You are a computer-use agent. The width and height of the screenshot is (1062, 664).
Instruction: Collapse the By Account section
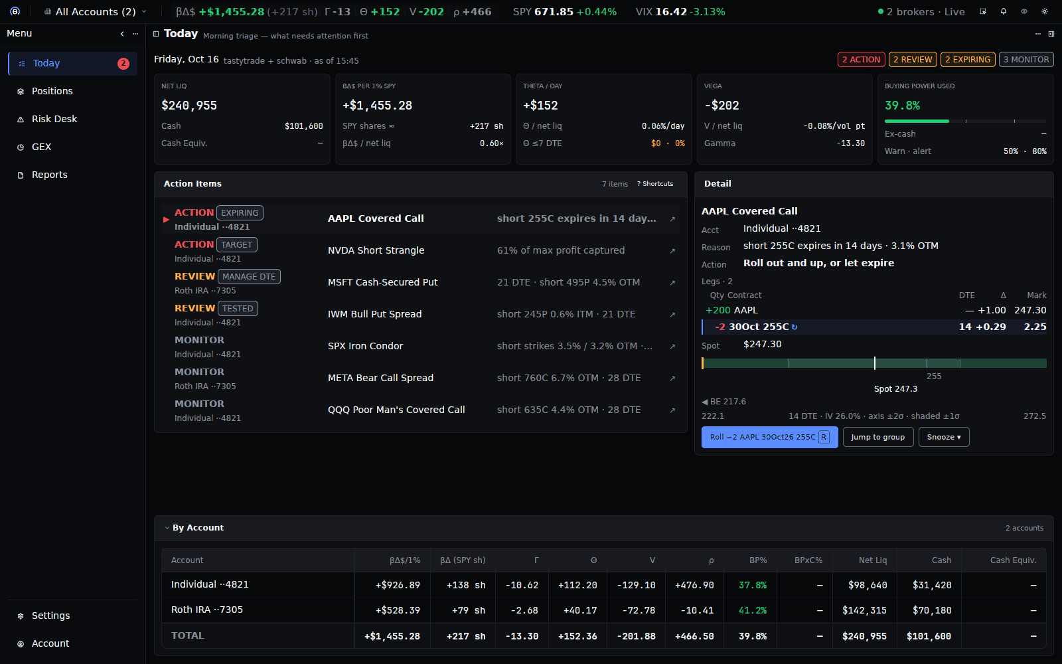[x=167, y=529]
